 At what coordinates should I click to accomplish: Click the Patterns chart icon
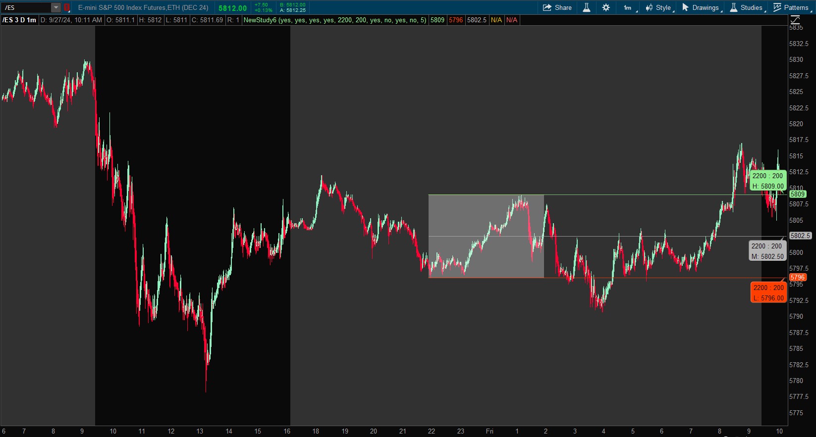point(777,7)
